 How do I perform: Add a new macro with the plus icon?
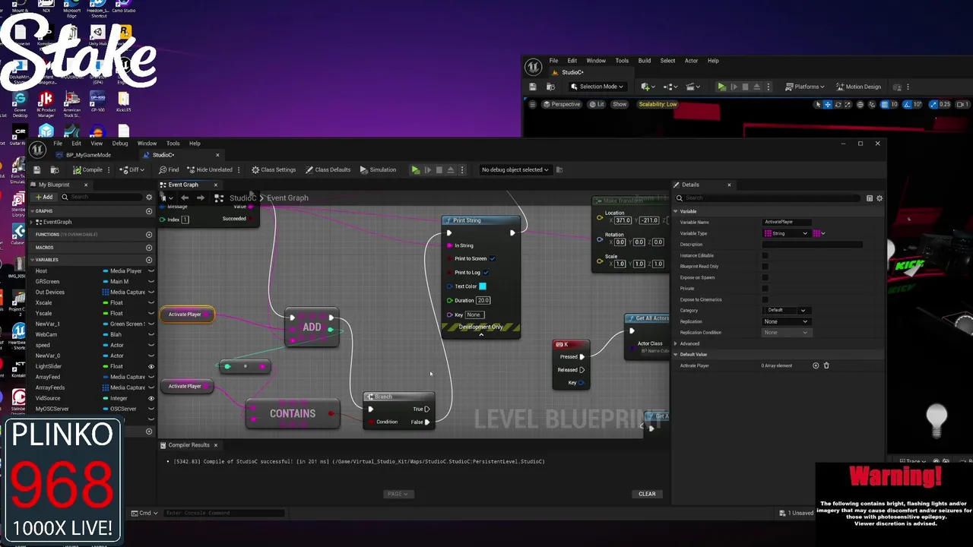tap(149, 248)
